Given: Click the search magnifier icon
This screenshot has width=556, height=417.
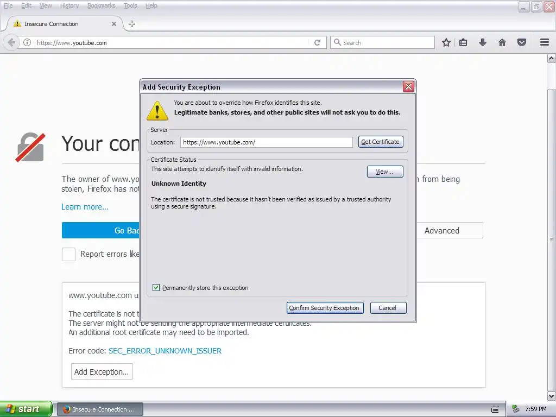Looking at the screenshot, I should click(x=337, y=42).
